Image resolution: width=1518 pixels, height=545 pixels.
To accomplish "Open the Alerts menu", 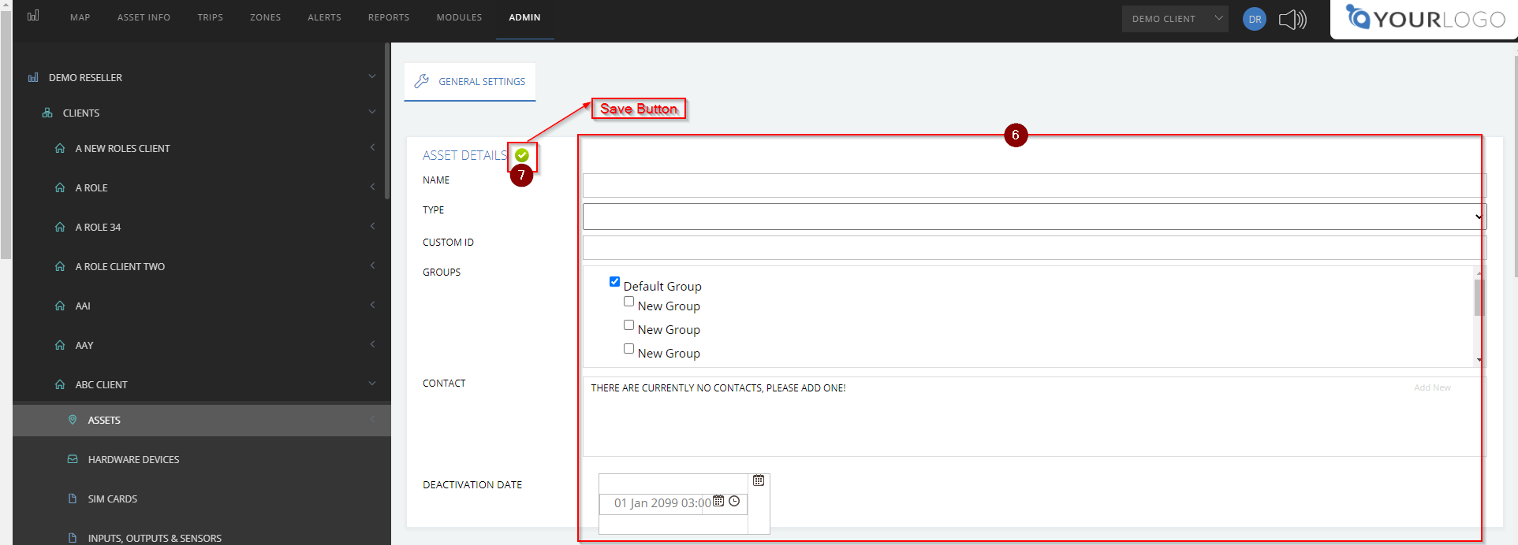I will point(325,17).
